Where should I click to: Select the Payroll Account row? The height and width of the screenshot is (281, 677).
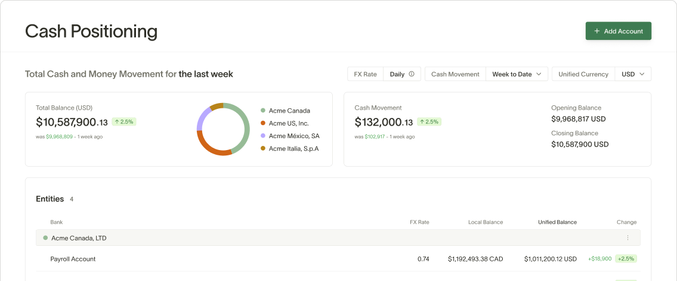pyautogui.click(x=338, y=259)
